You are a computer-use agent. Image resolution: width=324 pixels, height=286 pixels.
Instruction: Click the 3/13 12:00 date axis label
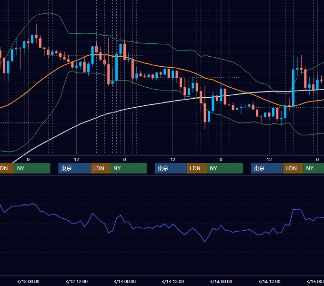[173, 281]
